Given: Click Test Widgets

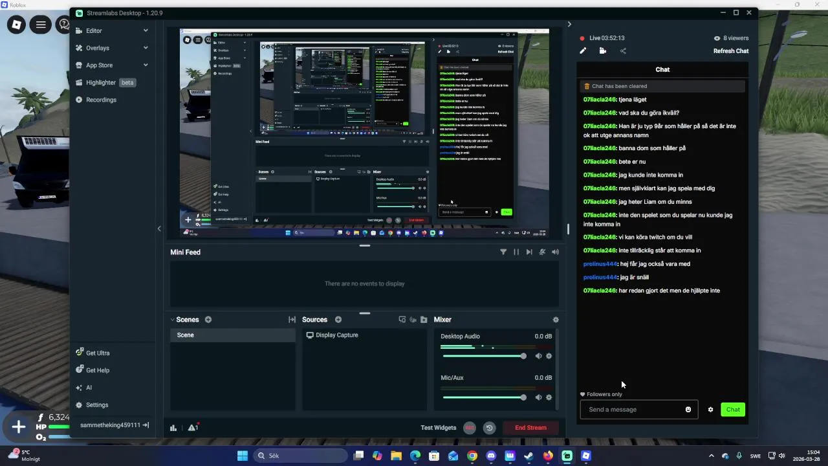Looking at the screenshot, I should (x=439, y=428).
